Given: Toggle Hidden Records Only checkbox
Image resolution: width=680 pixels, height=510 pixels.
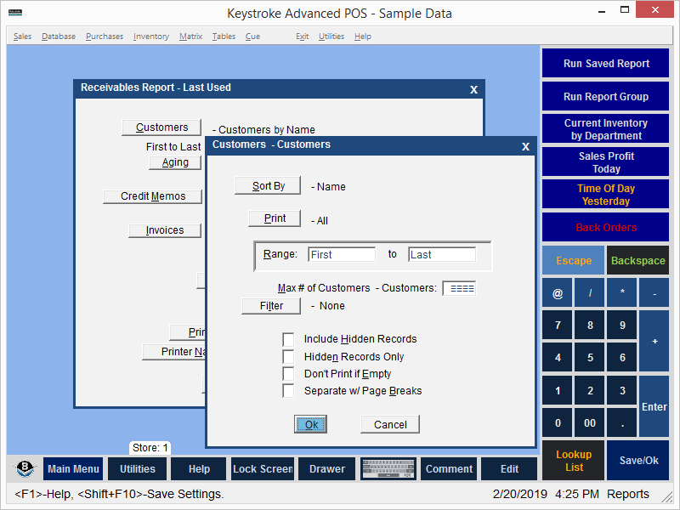Looking at the screenshot, I should coord(289,357).
